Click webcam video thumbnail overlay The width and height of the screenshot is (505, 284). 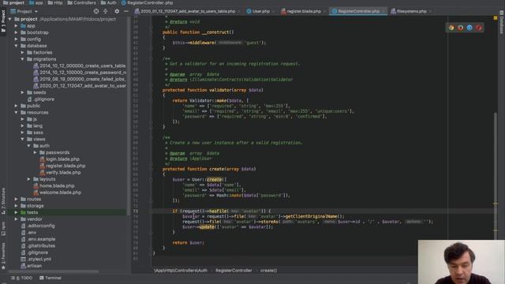click(x=461, y=262)
